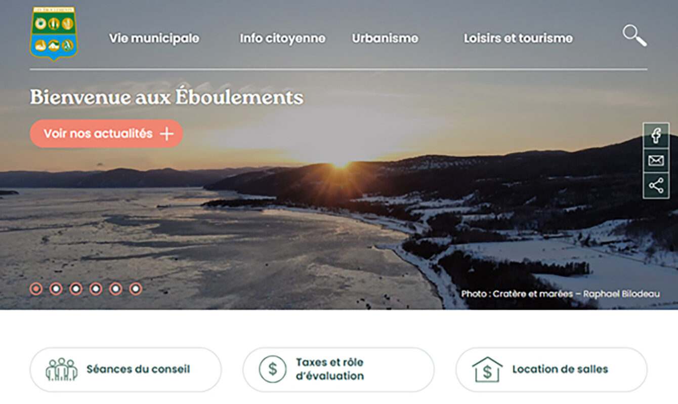
Task: Open the Facebook icon in side panel
Action: point(656,136)
